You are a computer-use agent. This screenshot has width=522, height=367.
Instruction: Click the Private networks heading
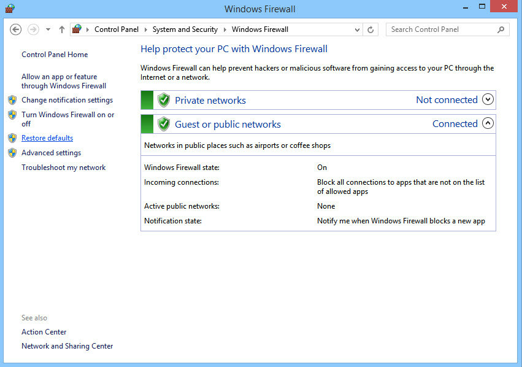[x=210, y=100]
